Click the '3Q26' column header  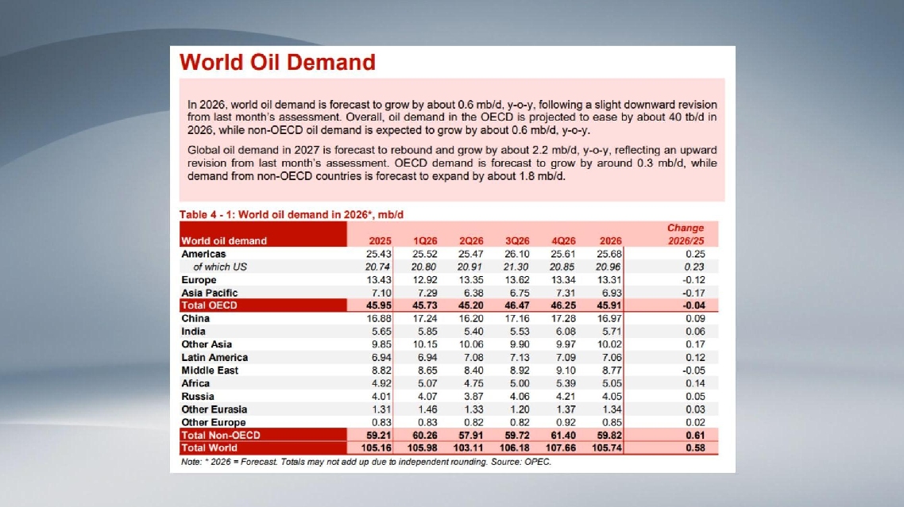(x=517, y=241)
